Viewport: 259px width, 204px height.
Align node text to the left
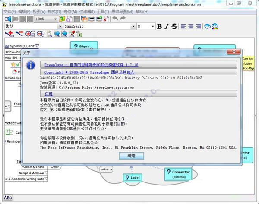coord(183,26)
